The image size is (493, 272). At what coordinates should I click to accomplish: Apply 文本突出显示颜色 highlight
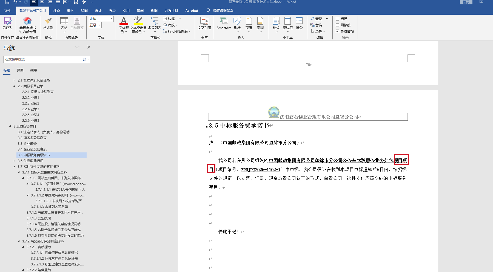(x=138, y=21)
